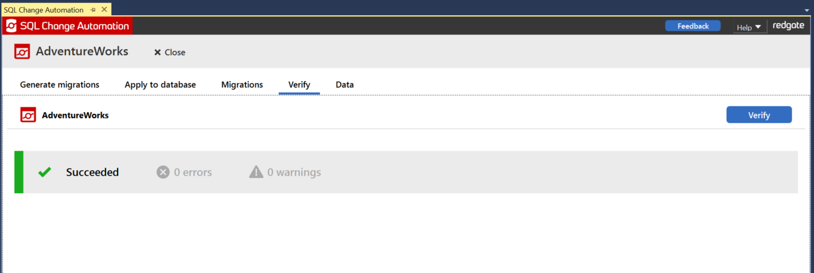
Task: Click the errors circle-x icon
Action: click(x=163, y=173)
